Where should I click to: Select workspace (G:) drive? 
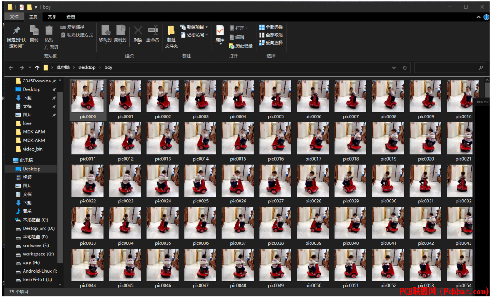(x=38, y=254)
